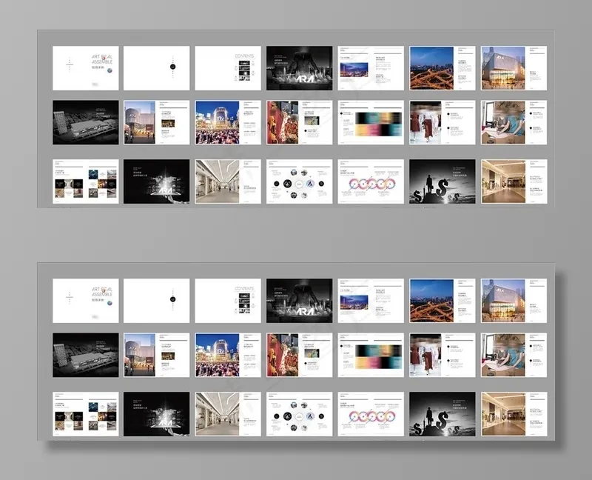This screenshot has width=592, height=480.
Task: Select the ART BEAL ASSEMBLE cover in lower sheet
Action: (85, 301)
